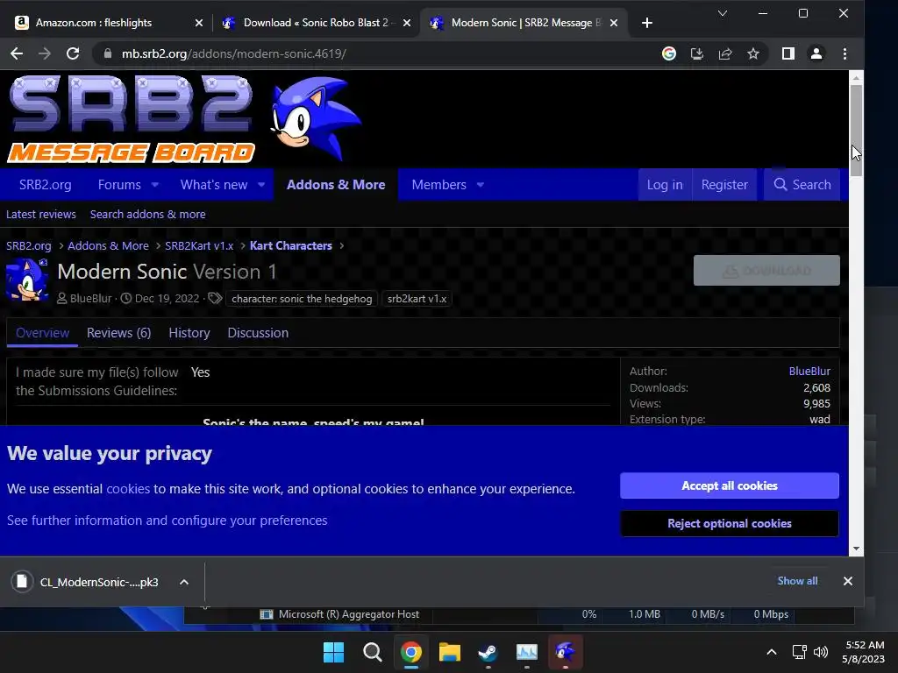Click Reject optional cookies
Screen dimensions: 898x673
[730, 524]
